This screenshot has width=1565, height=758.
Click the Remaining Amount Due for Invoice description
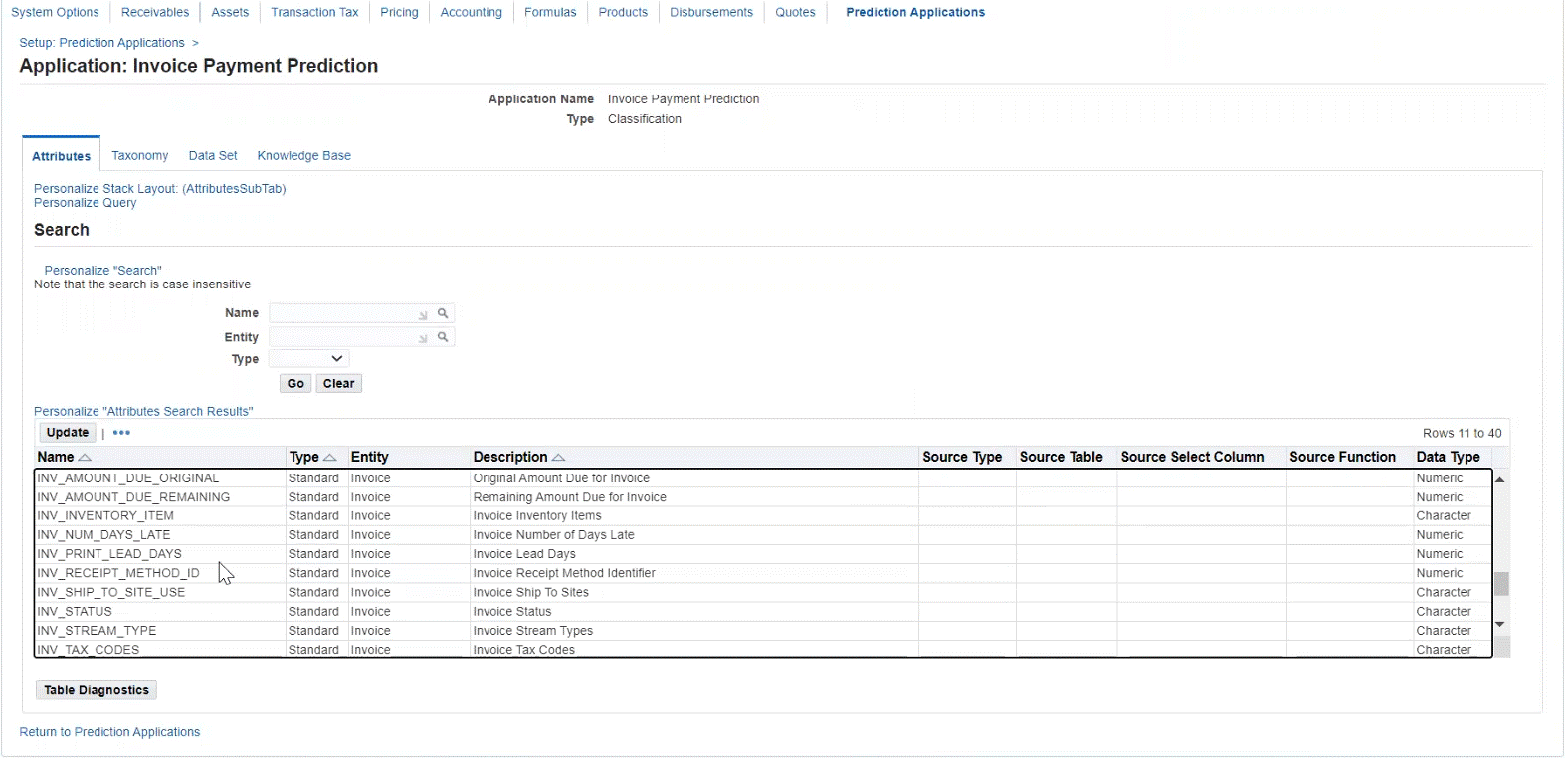[x=570, y=497]
